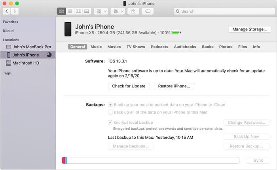This screenshot has height=170, width=277.
Task: Click the John's iPhone device name heading
Action: [x=95, y=26]
